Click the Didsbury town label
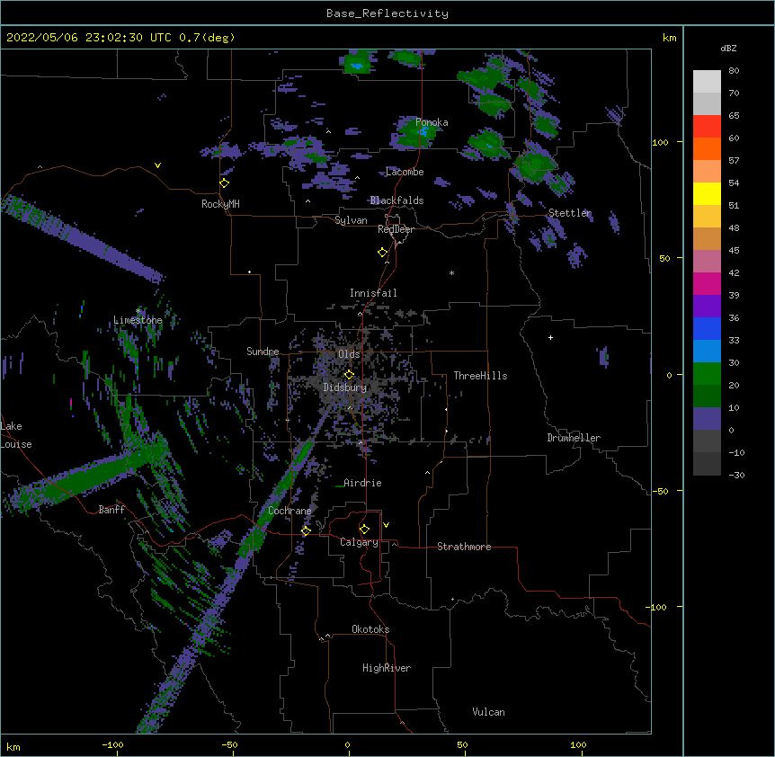Viewport: 775px width, 757px height. (x=344, y=387)
